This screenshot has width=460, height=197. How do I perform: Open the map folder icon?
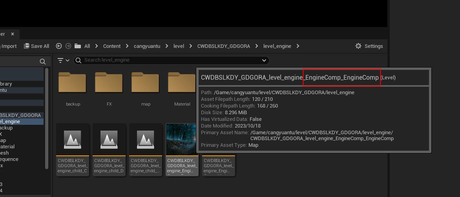[x=145, y=84]
